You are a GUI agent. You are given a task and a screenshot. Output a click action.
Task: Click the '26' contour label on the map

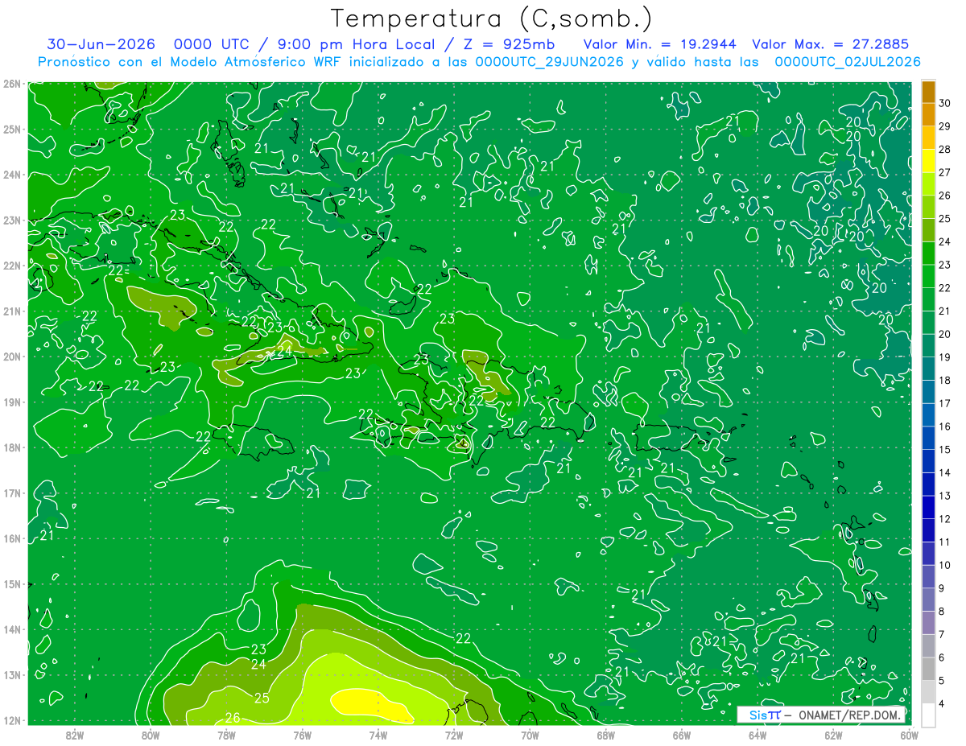[233, 718]
